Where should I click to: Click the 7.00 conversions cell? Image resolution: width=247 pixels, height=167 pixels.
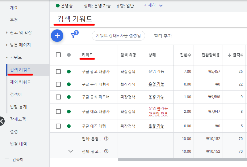[x=187, y=72]
